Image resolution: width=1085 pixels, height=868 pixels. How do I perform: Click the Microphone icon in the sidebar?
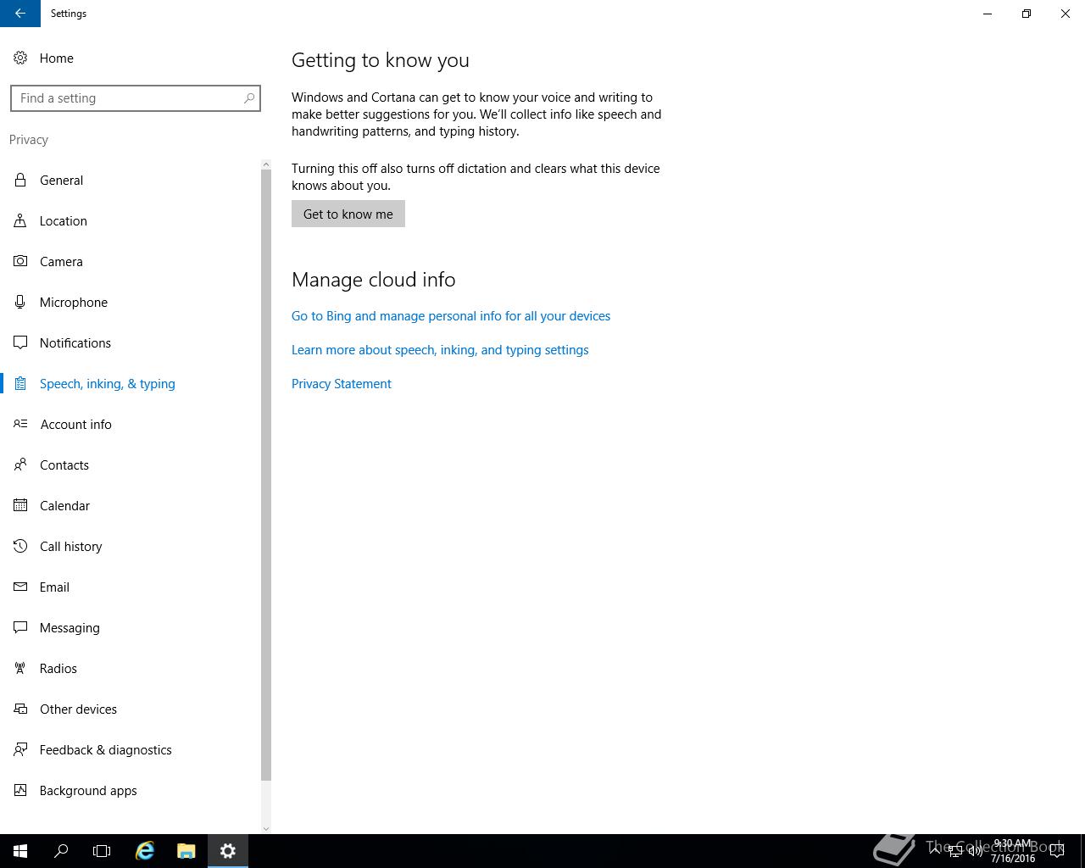20,302
